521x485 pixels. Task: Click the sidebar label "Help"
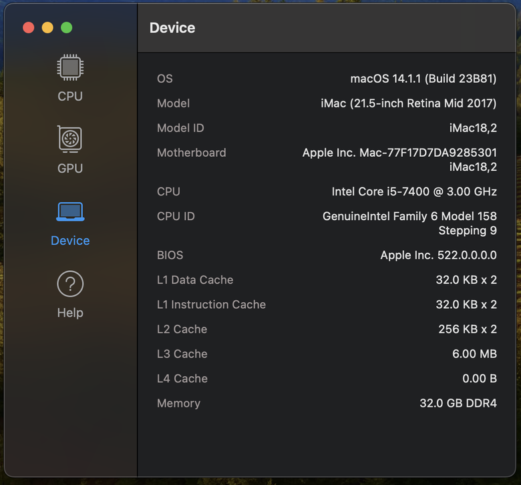[x=70, y=313]
